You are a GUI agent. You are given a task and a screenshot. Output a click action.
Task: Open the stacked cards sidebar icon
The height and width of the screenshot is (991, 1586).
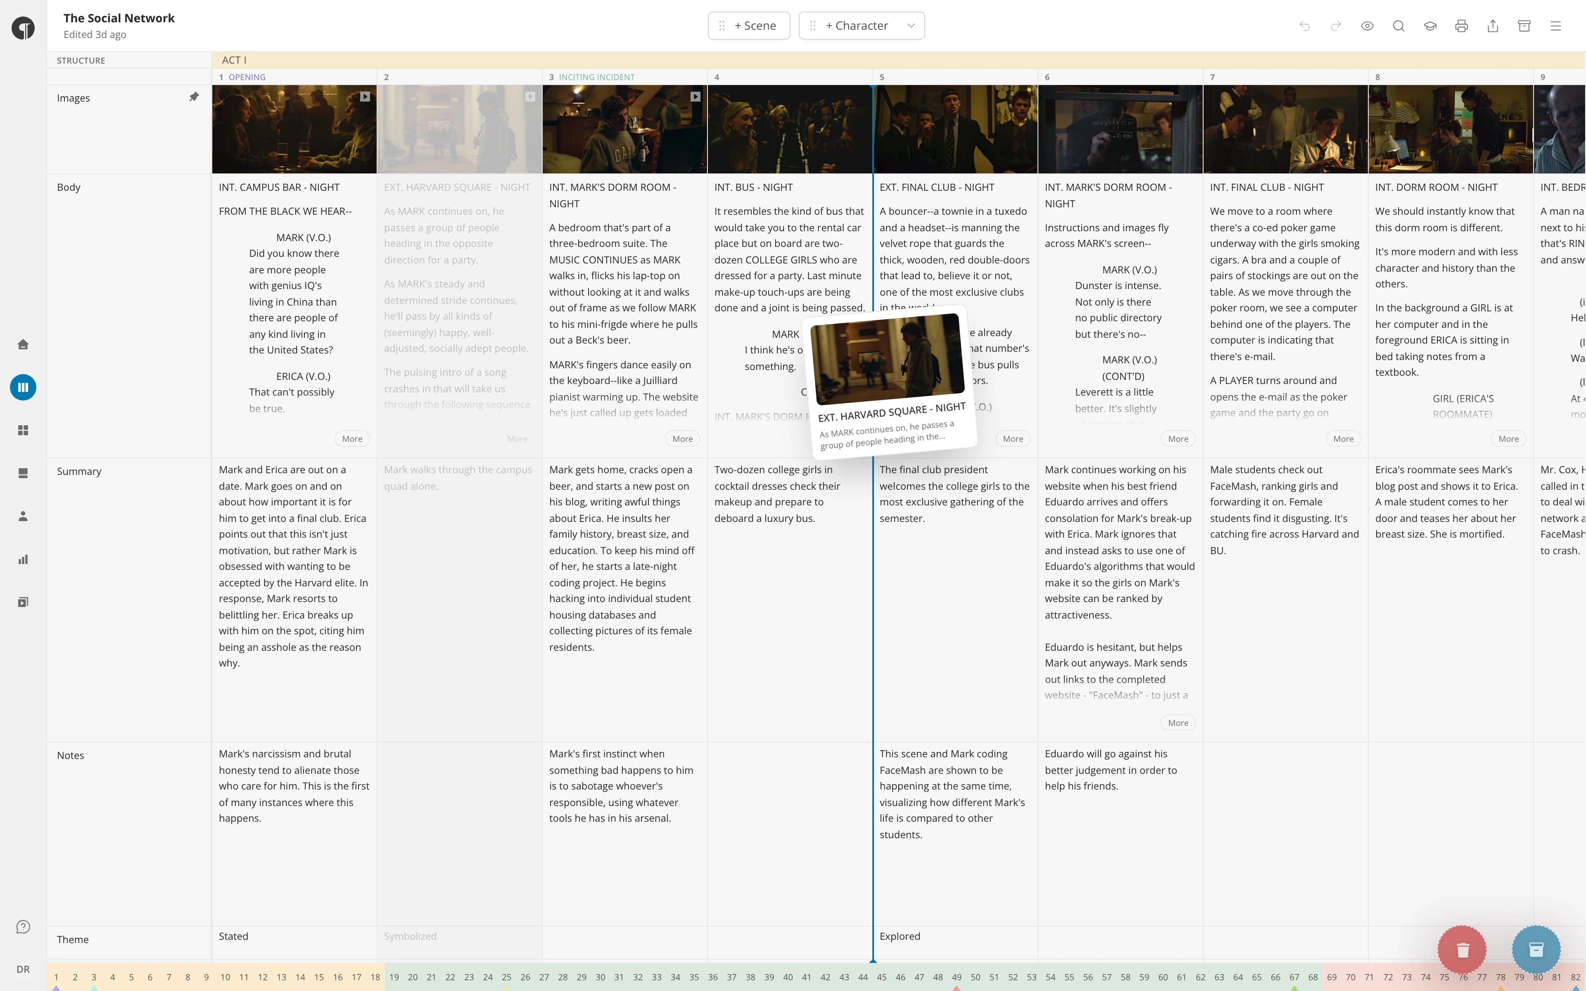(23, 473)
